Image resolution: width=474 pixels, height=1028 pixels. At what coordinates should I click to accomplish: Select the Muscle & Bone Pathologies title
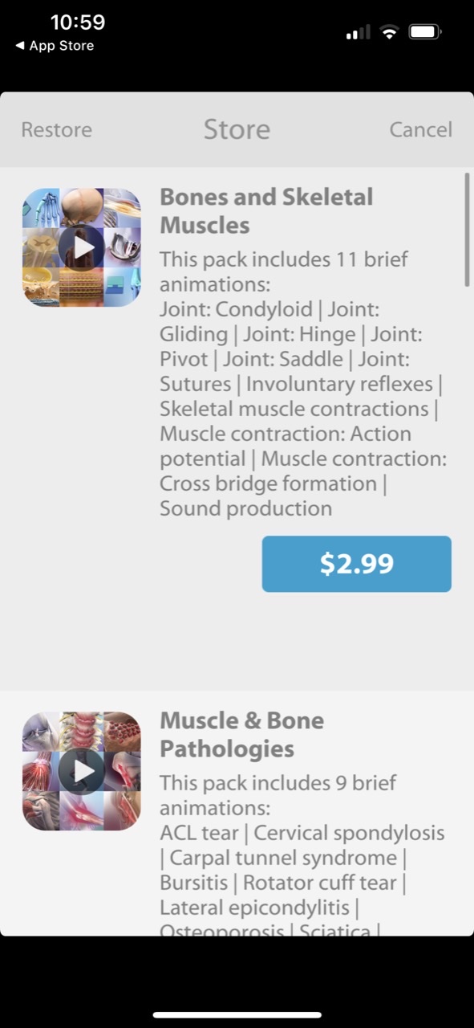pos(241,734)
